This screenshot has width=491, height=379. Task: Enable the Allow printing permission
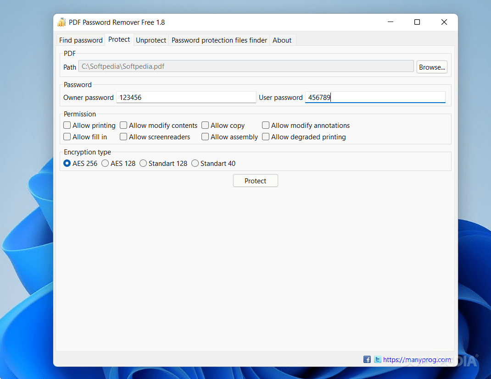[x=67, y=125]
